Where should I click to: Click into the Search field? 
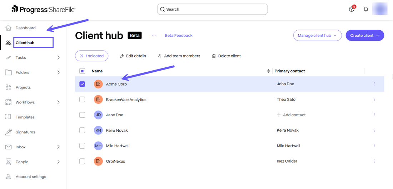212,9
